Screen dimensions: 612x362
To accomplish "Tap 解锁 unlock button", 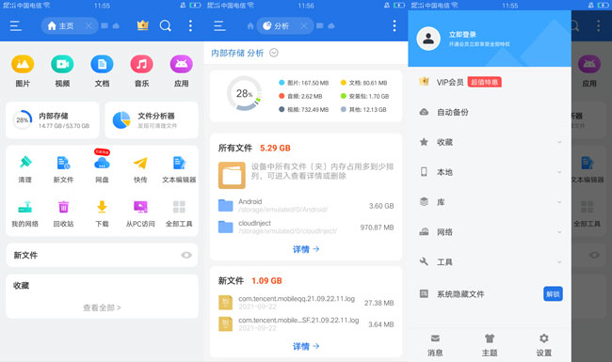I will (553, 293).
